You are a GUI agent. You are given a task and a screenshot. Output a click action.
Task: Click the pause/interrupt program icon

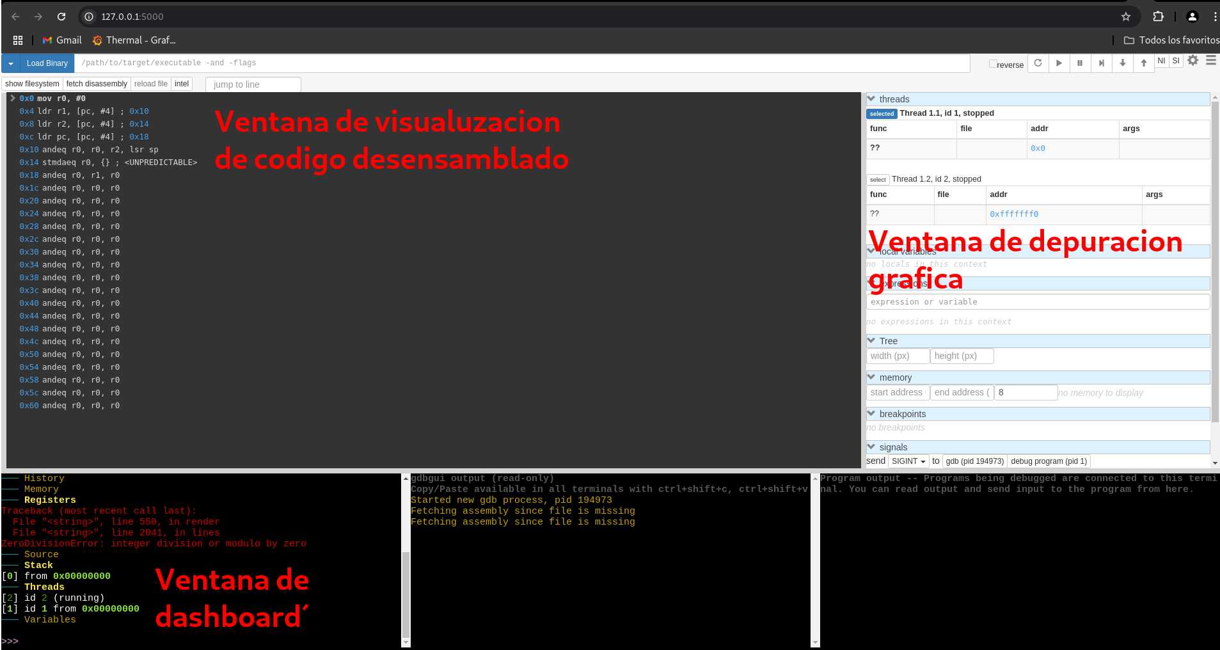(1080, 63)
